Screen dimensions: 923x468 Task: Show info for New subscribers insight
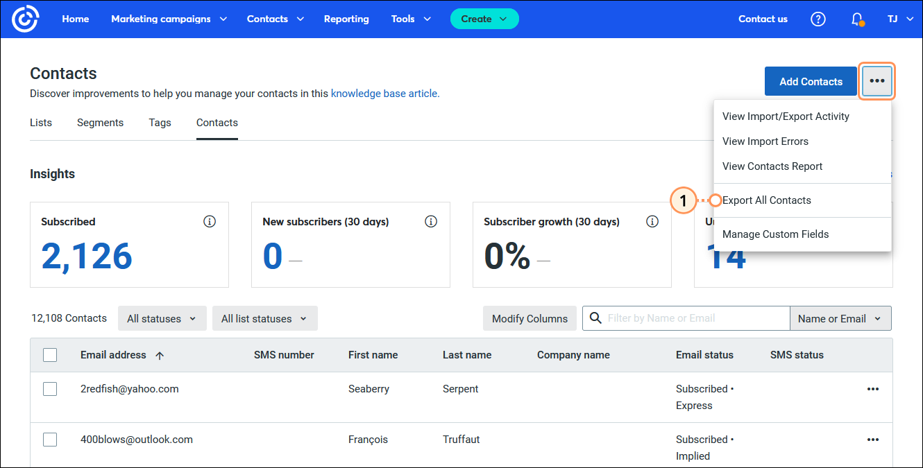(431, 222)
